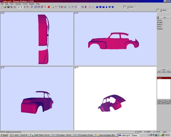
Task: Click the Windows Start button
Action: pos(4,135)
